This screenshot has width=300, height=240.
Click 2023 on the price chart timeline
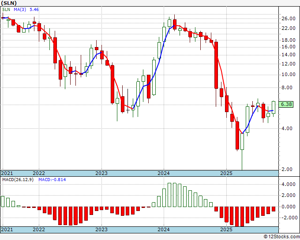(x=101, y=173)
